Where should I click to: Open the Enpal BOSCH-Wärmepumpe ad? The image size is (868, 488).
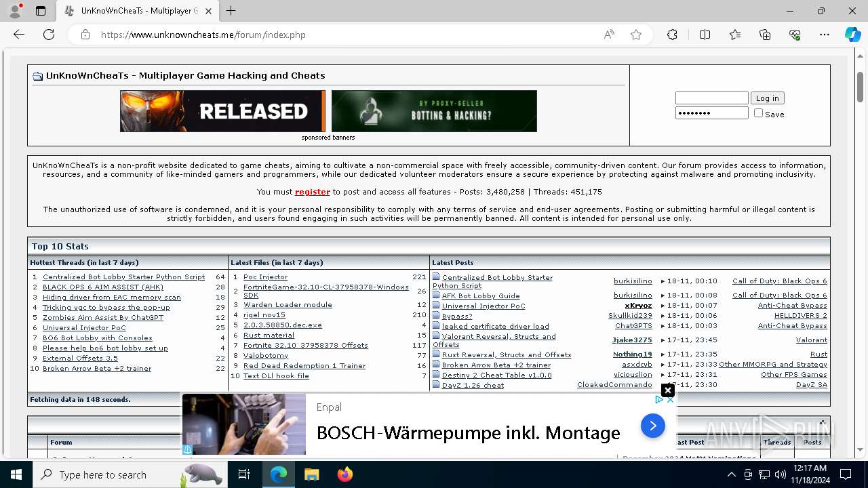(468, 432)
